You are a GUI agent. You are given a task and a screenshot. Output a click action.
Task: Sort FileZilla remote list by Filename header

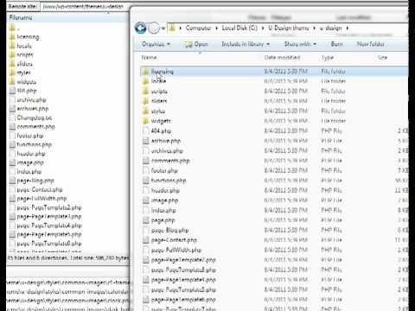click(x=21, y=17)
